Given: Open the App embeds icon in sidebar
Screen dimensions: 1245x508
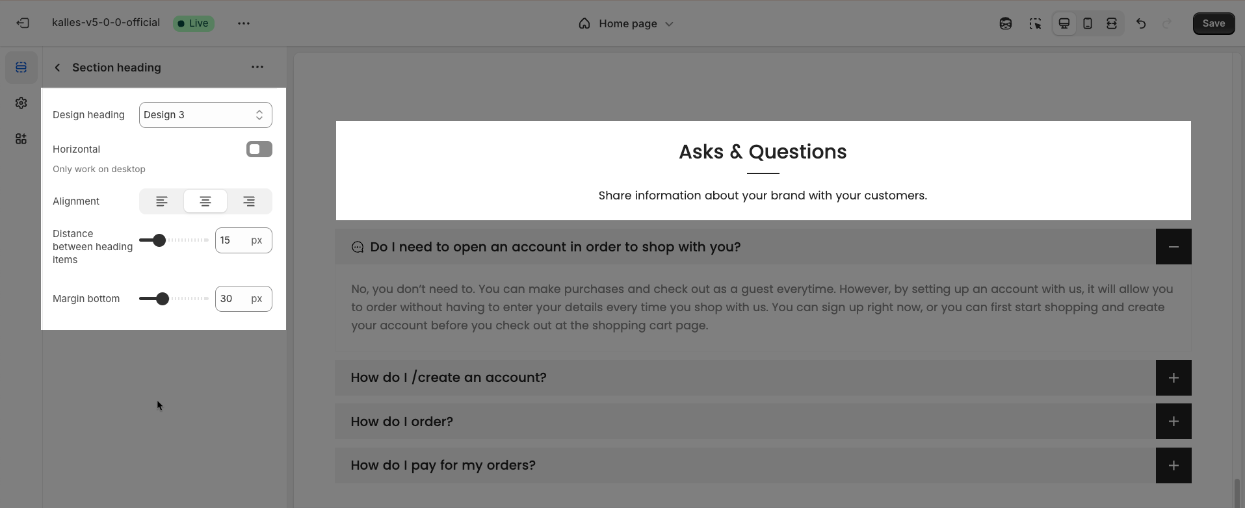Looking at the screenshot, I should click(21, 139).
